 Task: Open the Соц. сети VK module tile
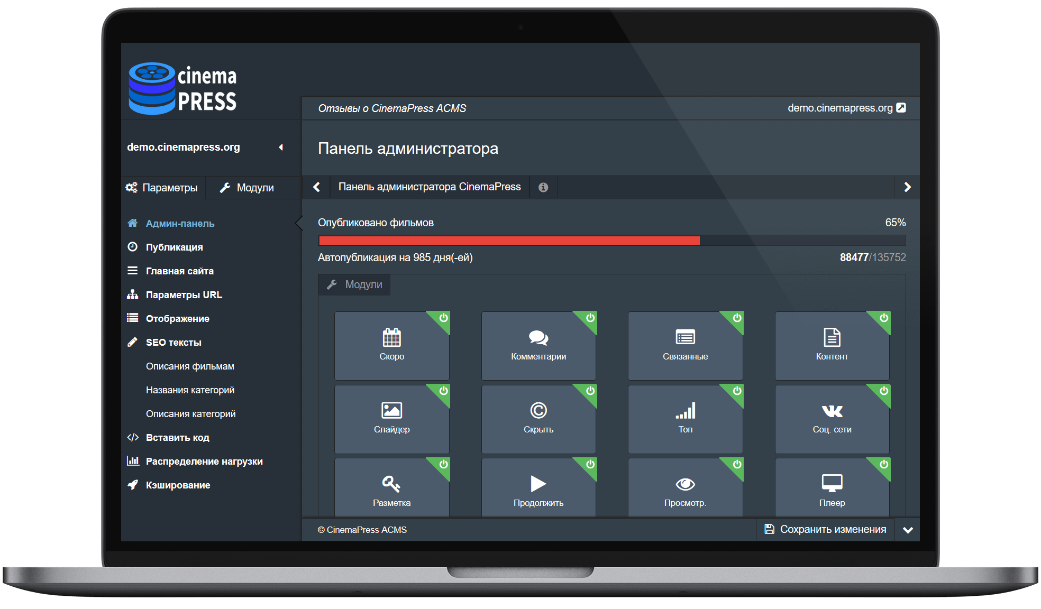click(x=832, y=419)
